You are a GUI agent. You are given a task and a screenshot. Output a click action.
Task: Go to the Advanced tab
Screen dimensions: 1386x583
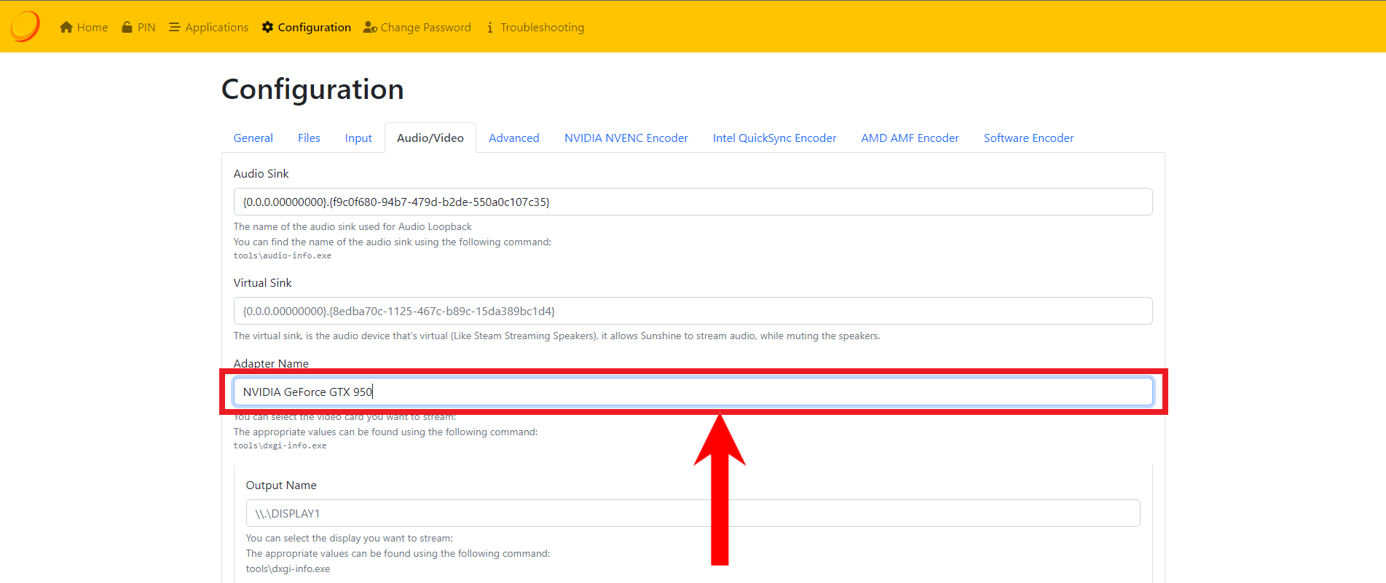click(x=513, y=138)
